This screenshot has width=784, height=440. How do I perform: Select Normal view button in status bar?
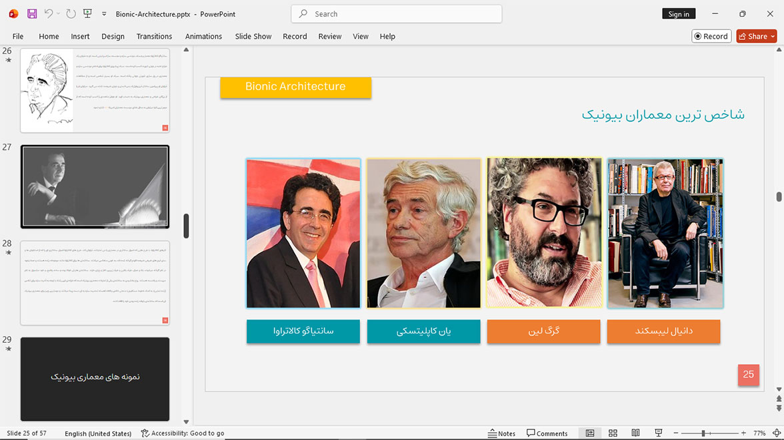point(590,433)
